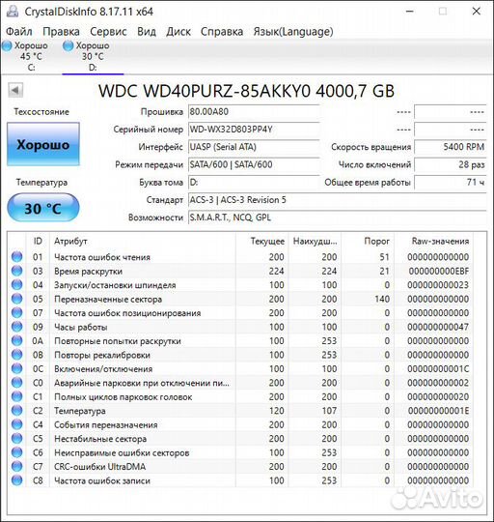
Task: Click the rotation speed value 5400 RPM
Action: click(451, 147)
